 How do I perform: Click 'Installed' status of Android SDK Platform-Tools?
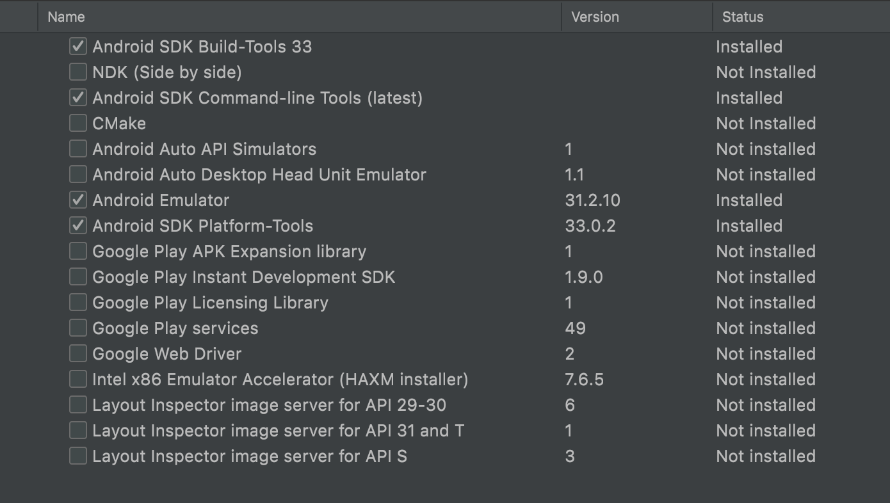pos(749,226)
